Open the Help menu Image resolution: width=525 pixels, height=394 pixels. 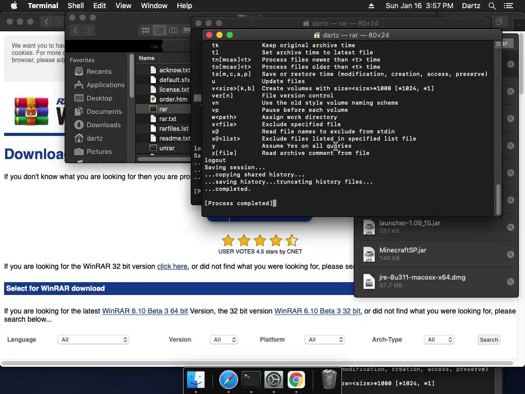point(184,6)
